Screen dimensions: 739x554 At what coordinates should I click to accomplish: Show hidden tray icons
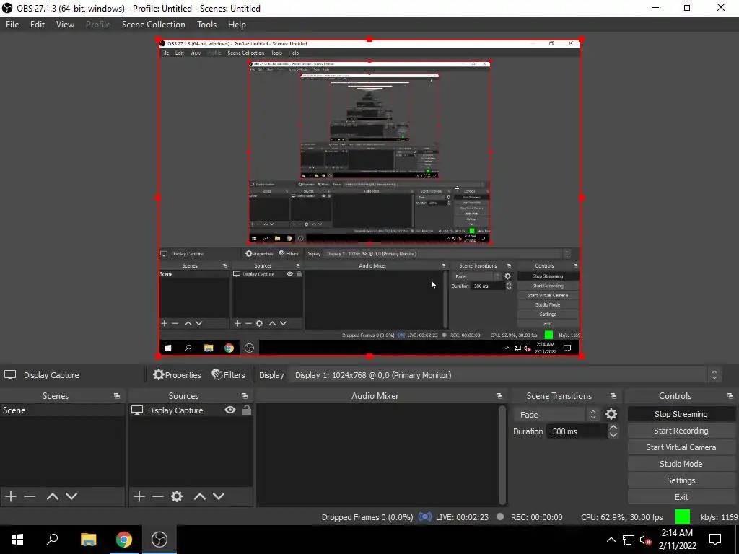click(611, 540)
